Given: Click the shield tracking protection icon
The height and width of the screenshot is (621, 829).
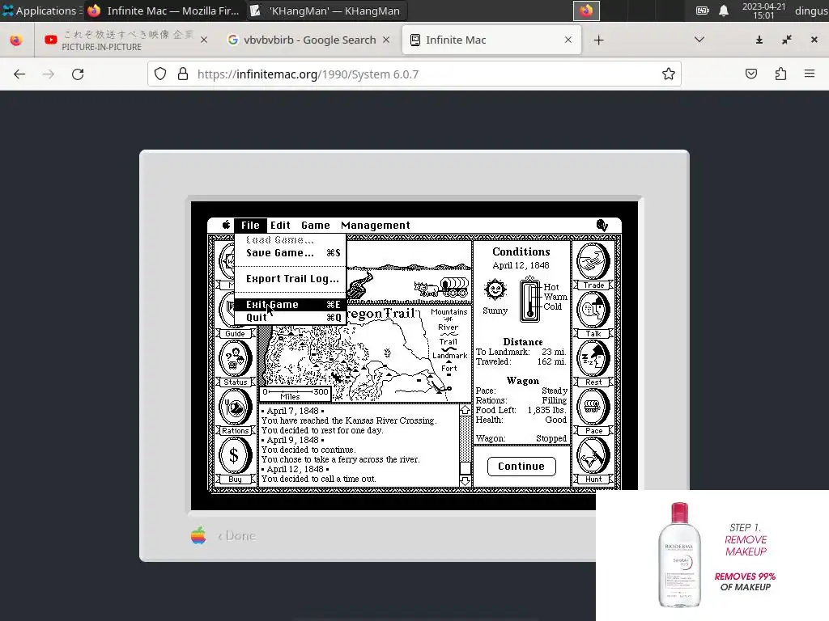Looking at the screenshot, I should tap(160, 74).
